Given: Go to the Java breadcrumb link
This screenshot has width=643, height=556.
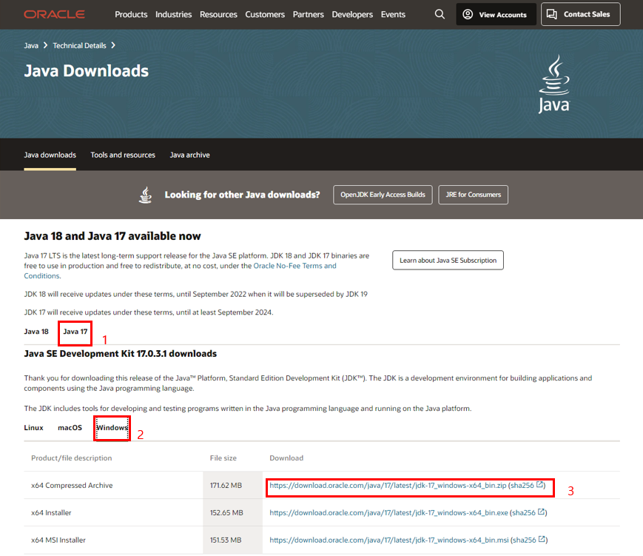Looking at the screenshot, I should [31, 46].
